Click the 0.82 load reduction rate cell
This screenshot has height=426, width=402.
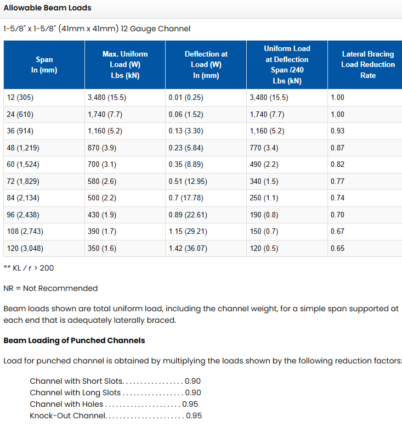coord(337,165)
